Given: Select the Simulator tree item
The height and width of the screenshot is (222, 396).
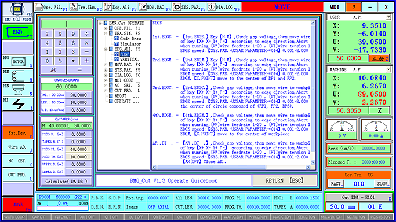Looking at the screenshot, I should tap(130, 44).
